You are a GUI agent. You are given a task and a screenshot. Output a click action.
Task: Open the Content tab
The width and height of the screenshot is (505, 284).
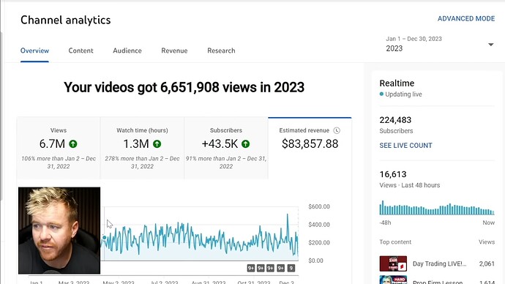(81, 51)
